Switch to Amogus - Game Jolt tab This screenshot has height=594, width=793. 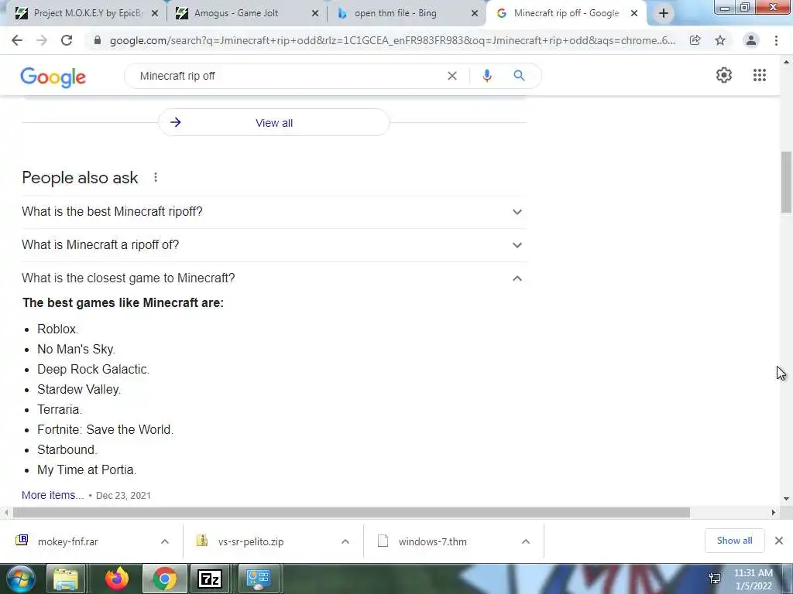pos(247,13)
